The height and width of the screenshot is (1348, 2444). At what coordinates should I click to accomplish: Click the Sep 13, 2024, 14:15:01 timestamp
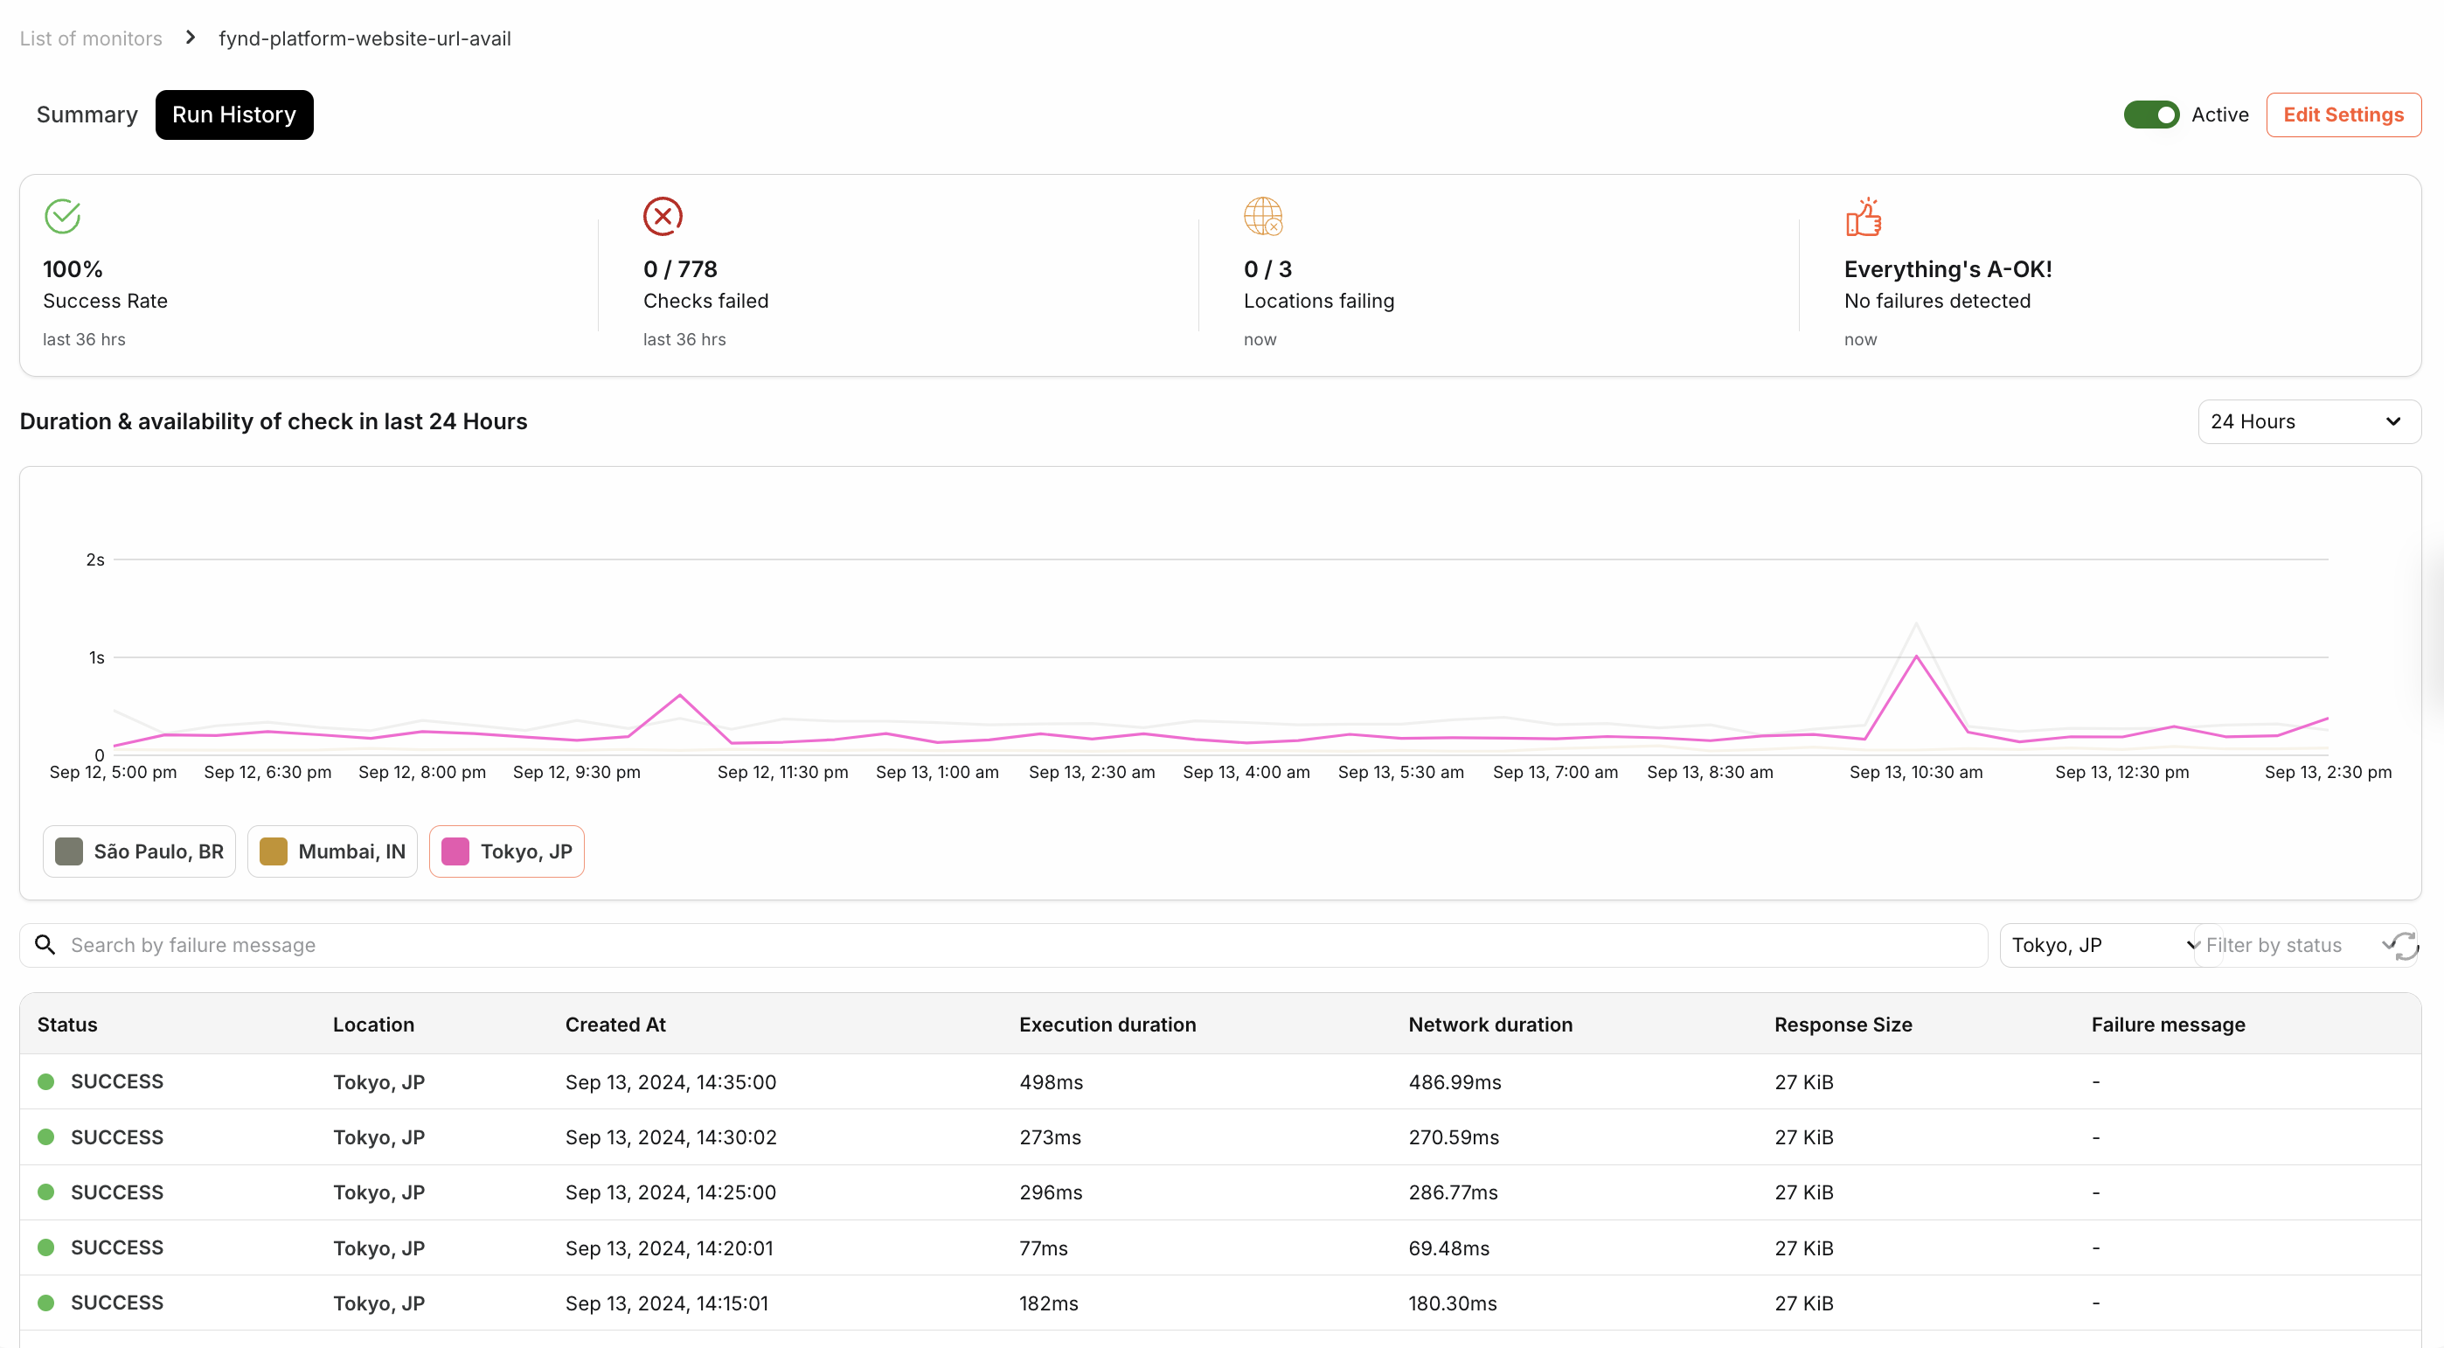click(667, 1303)
